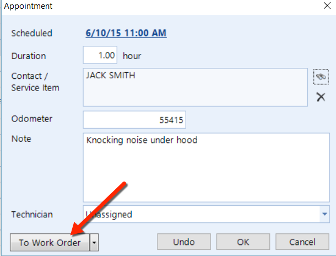Click the Scheduled label

point(31,33)
